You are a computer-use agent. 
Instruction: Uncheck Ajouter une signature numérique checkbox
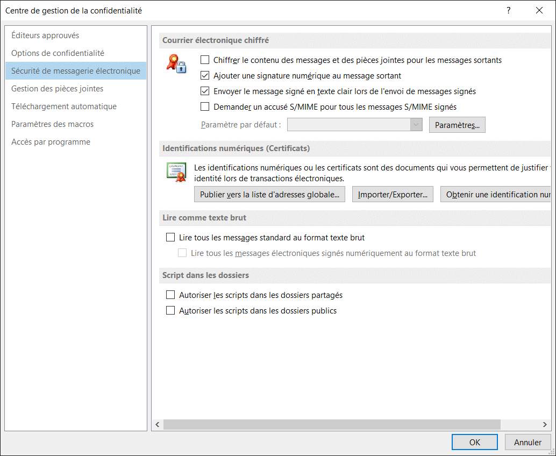205,76
